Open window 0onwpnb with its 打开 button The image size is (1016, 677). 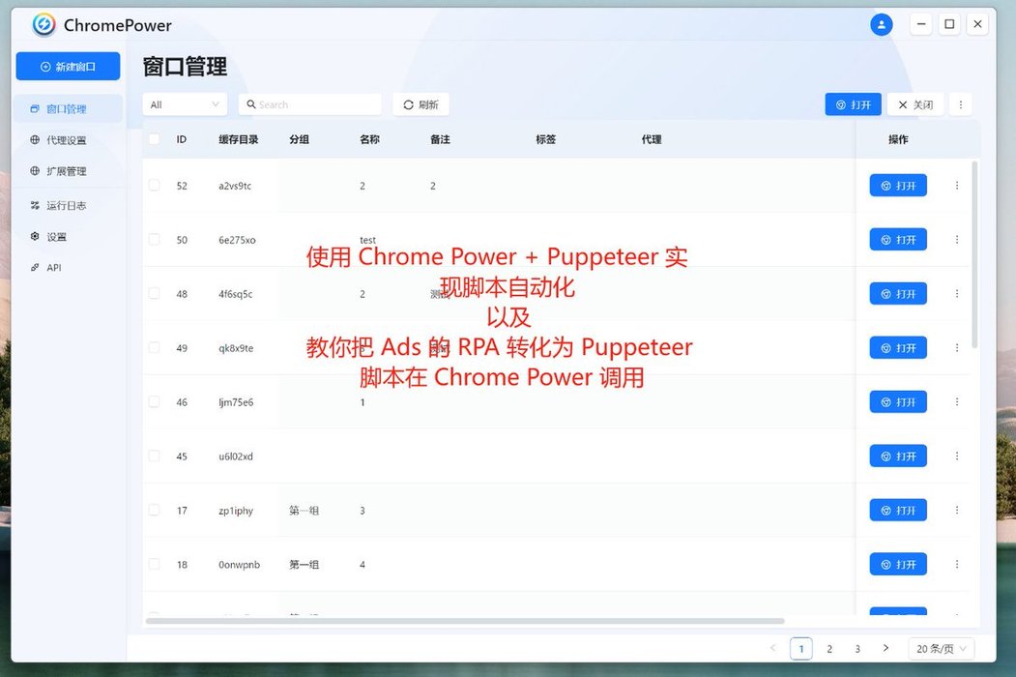(x=898, y=564)
